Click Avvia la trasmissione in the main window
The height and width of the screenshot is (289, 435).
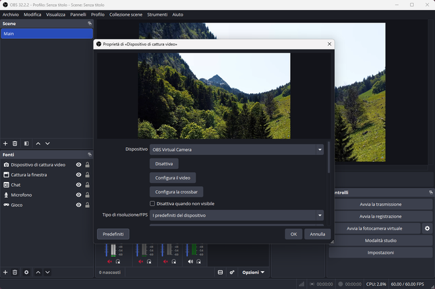380,205
